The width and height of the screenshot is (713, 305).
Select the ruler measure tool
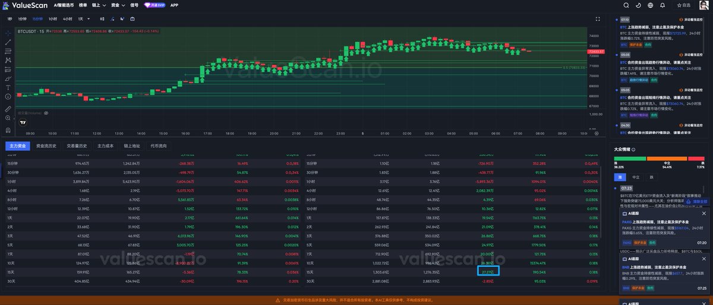click(x=8, y=109)
